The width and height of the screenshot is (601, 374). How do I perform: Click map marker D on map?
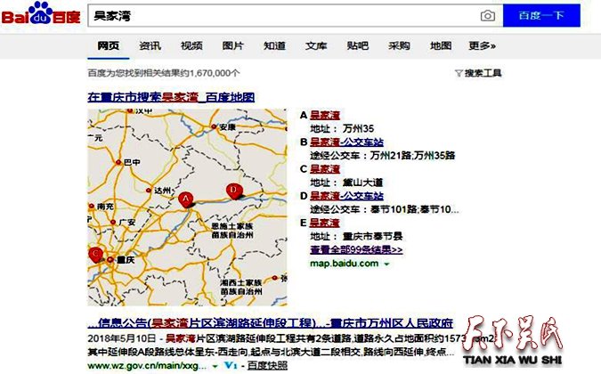[233, 190]
